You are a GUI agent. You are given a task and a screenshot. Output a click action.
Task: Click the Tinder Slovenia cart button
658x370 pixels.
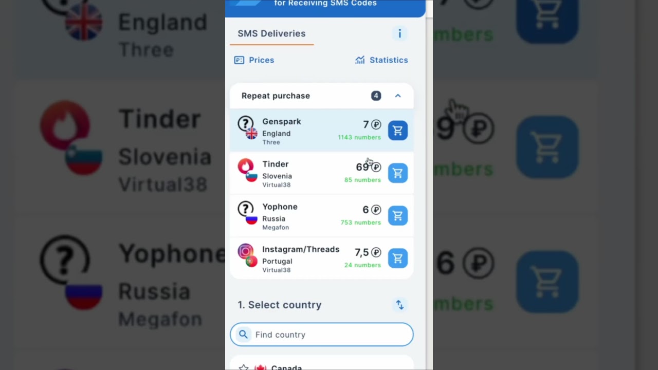click(398, 173)
